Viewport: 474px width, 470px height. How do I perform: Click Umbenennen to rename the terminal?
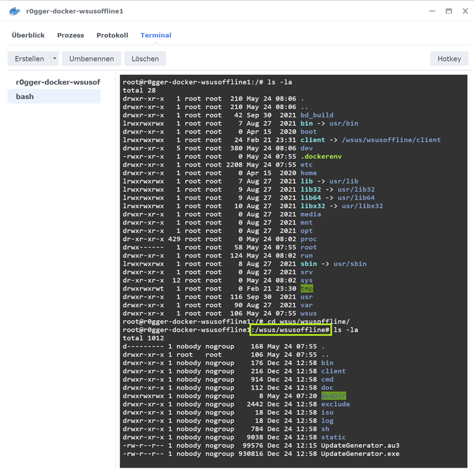coord(91,59)
